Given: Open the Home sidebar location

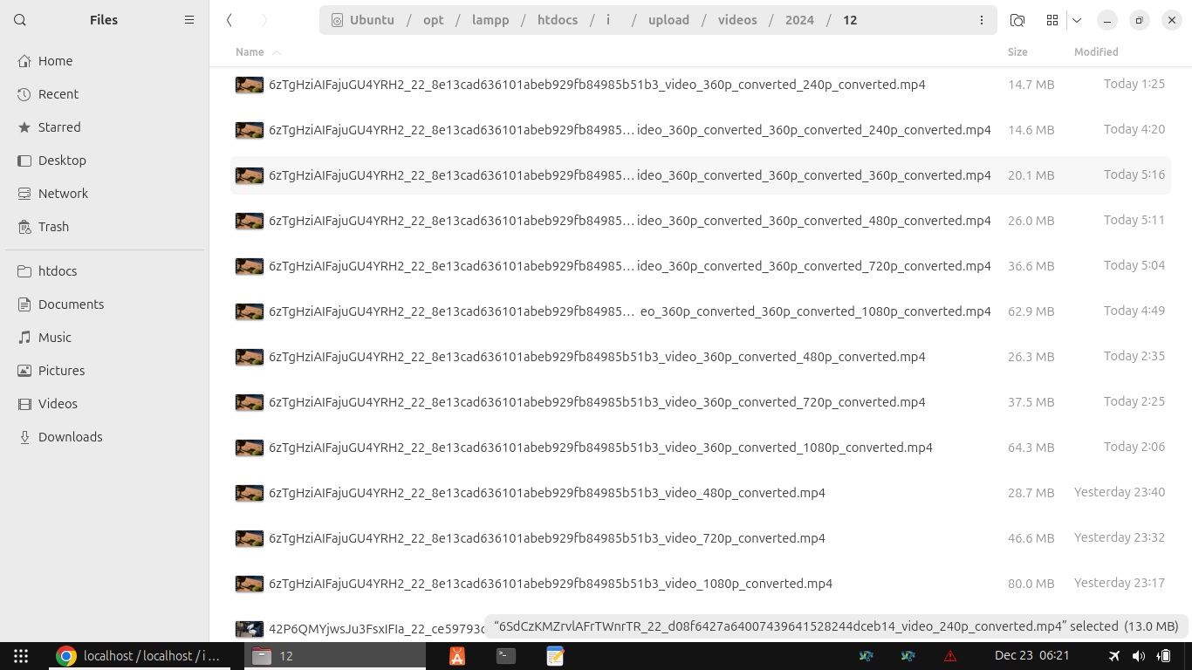Looking at the screenshot, I should (105, 61).
